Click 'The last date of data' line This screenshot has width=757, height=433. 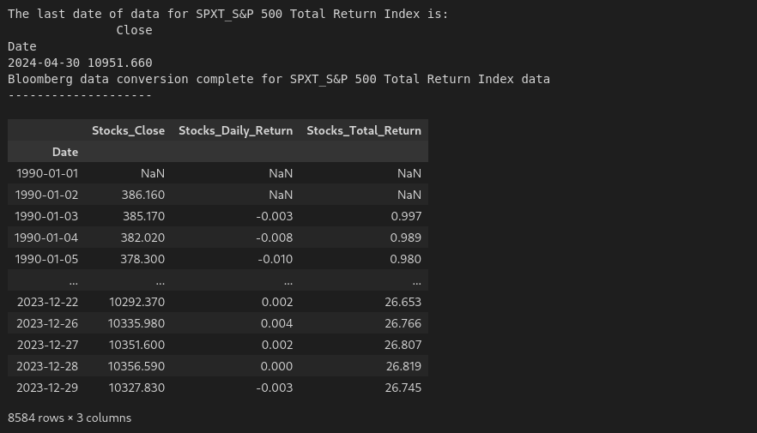[x=228, y=14]
